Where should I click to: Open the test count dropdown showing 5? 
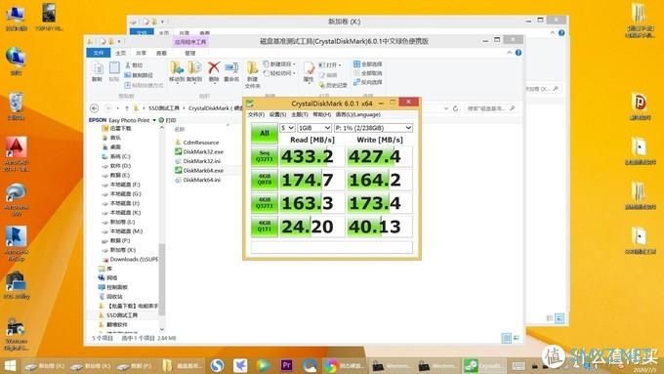click(287, 128)
